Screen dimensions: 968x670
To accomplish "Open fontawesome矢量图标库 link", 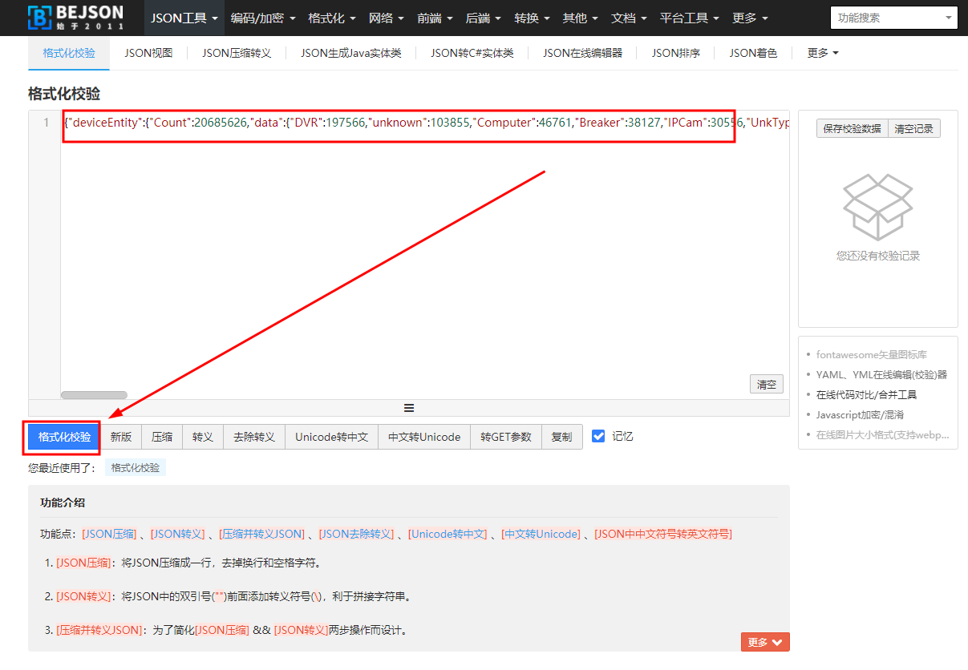I will (x=872, y=354).
